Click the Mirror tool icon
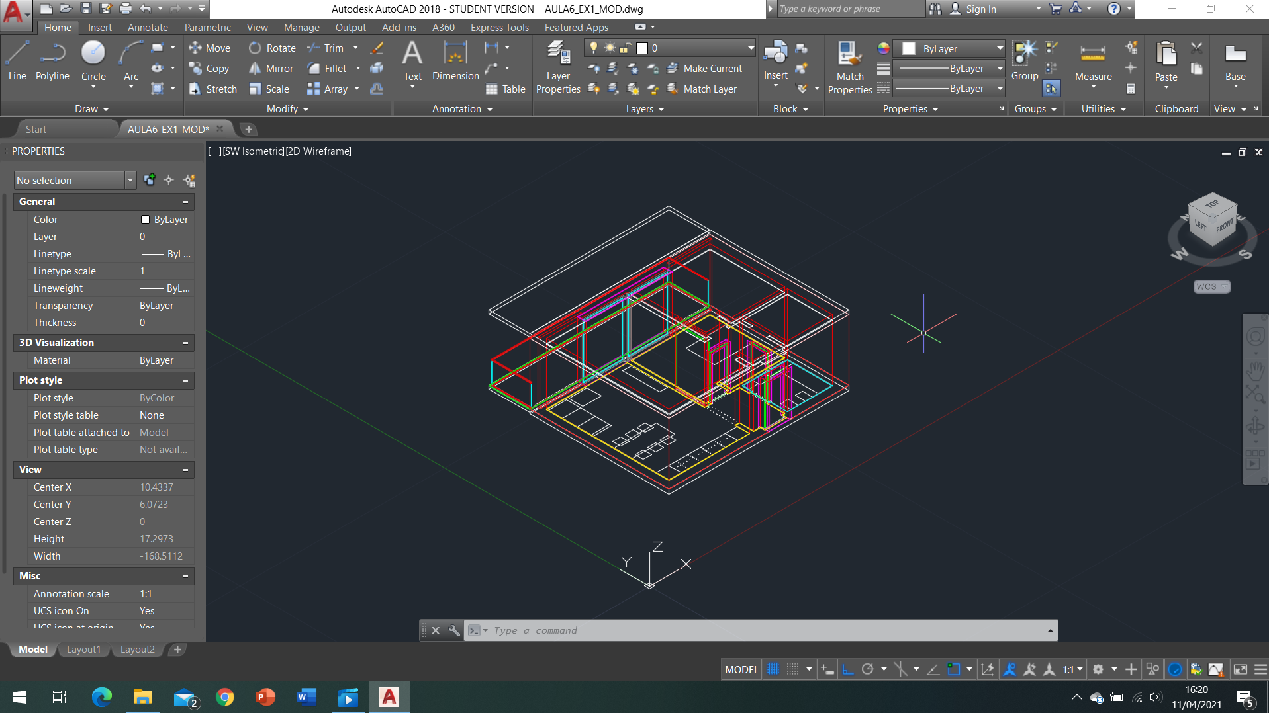This screenshot has height=713, width=1269. tap(255, 69)
